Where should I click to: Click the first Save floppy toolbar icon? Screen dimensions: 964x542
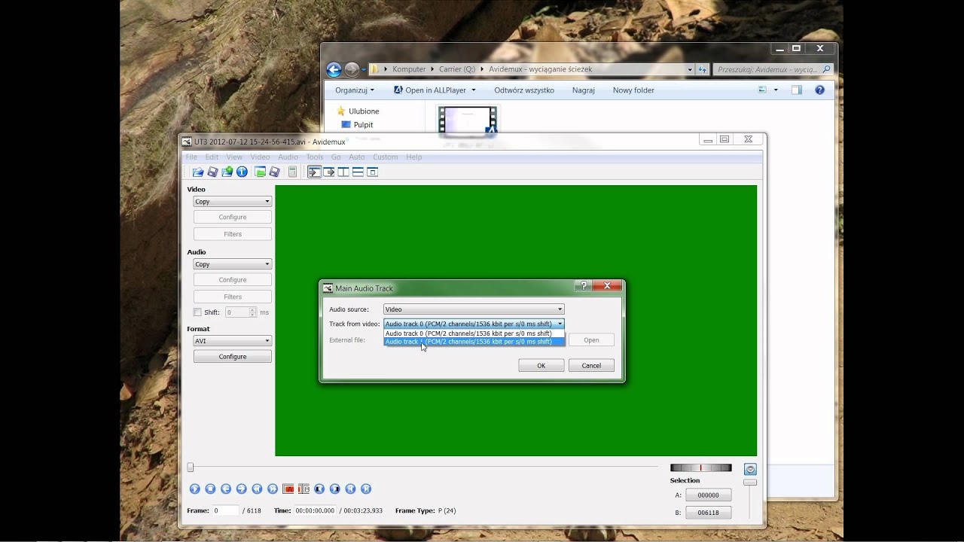pyautogui.click(x=212, y=172)
